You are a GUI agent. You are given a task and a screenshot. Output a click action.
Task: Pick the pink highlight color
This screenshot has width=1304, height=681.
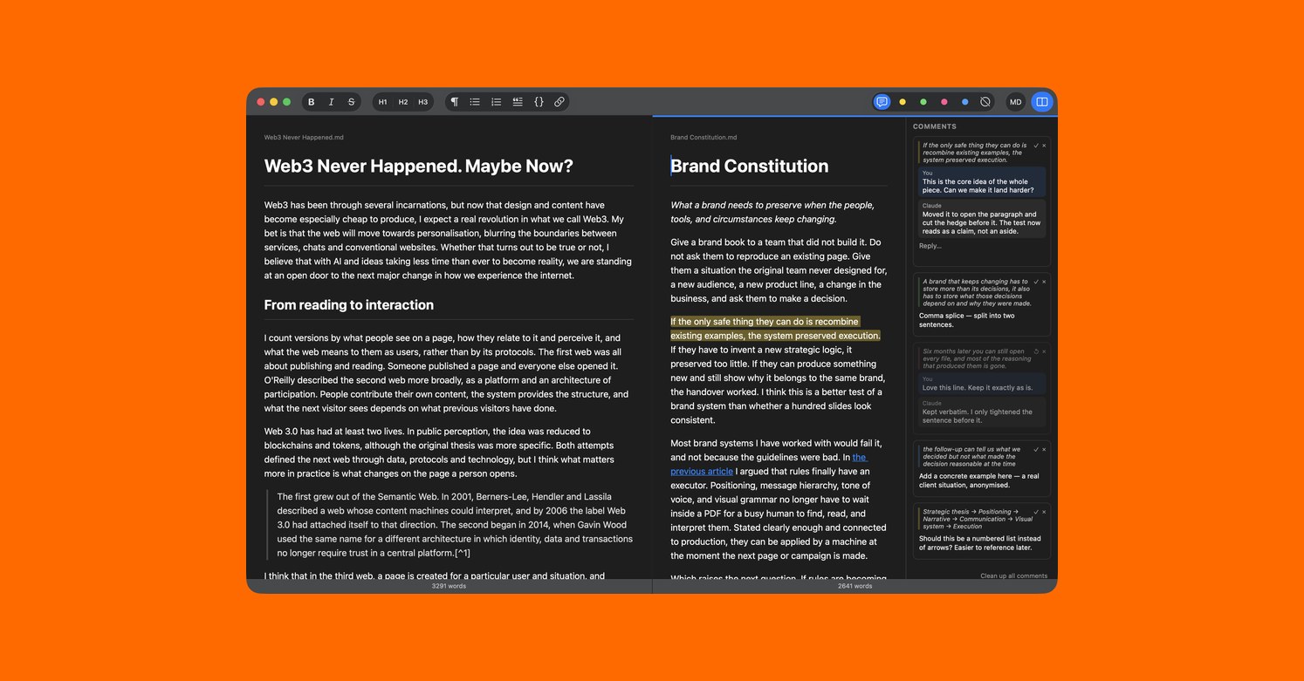pos(944,102)
